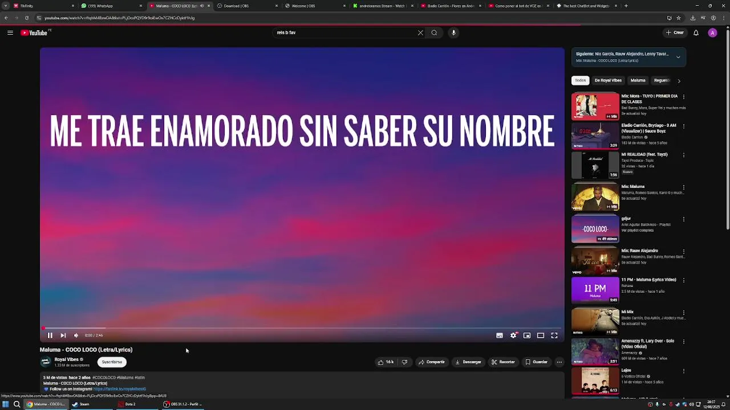Screen dimensions: 730x410
Task: Open options for Mix: Maluma
Action: [x=684, y=187]
